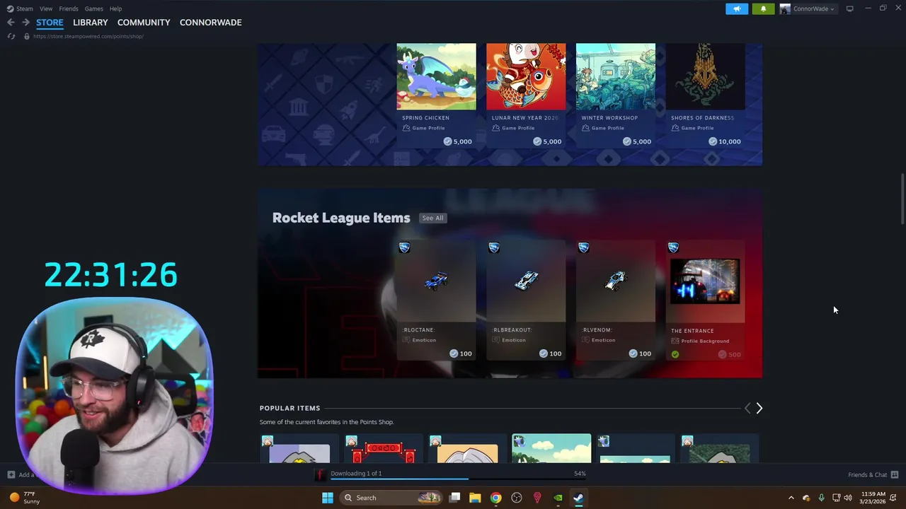906x509 pixels.
Task: Click the download progress bar
Action: [458, 479]
